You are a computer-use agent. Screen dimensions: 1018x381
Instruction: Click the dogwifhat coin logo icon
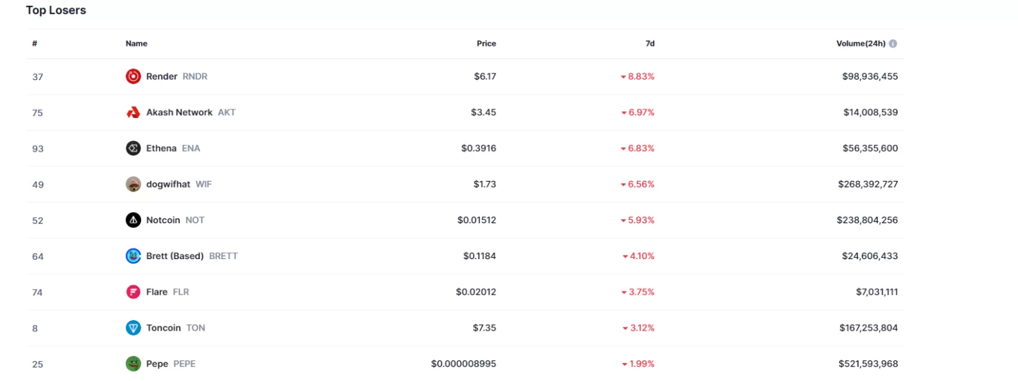coord(133,184)
